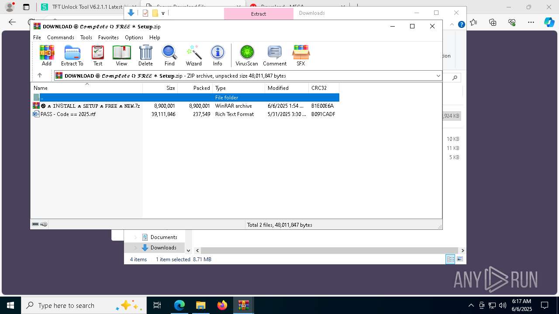Click status bar total files text
The height and width of the screenshot is (314, 559).
[279, 225]
